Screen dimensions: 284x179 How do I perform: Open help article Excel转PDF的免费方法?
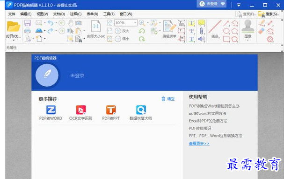(x=208, y=121)
